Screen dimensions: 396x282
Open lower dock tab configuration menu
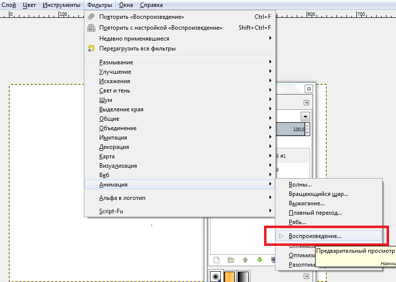tap(306, 276)
